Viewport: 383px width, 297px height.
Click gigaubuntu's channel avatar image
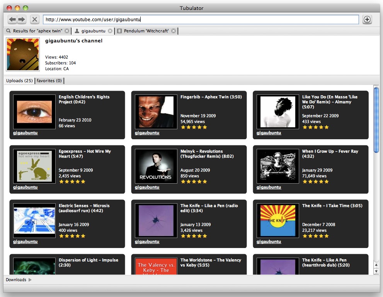23,54
